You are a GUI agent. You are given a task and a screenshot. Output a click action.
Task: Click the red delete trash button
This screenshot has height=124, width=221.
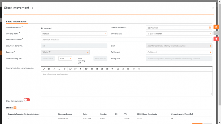pyautogui.click(x=216, y=39)
